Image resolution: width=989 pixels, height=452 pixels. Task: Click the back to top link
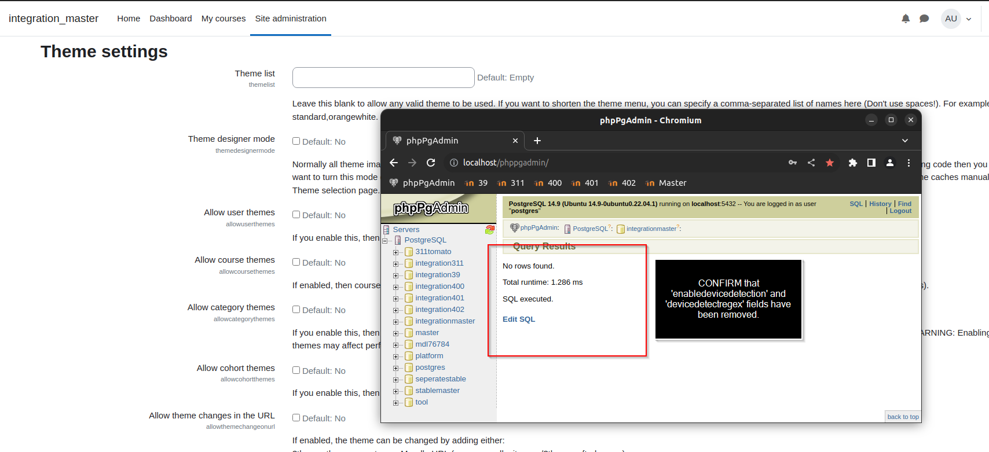903,417
